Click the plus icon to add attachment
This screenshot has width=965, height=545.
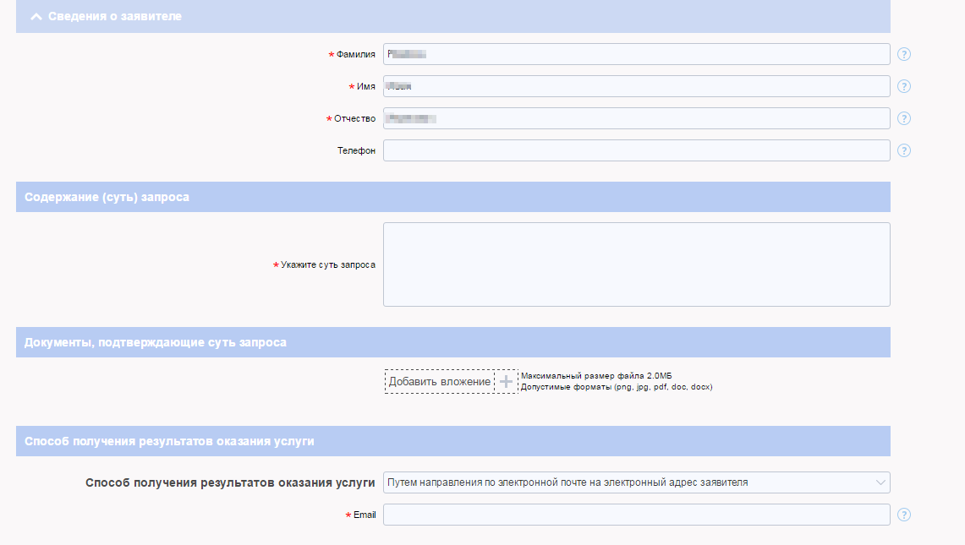coord(506,382)
